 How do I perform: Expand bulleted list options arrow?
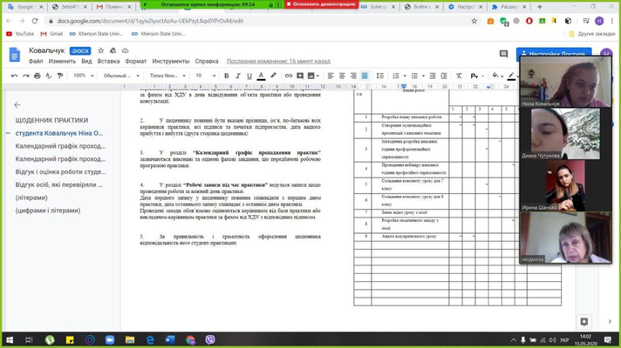pos(423,76)
